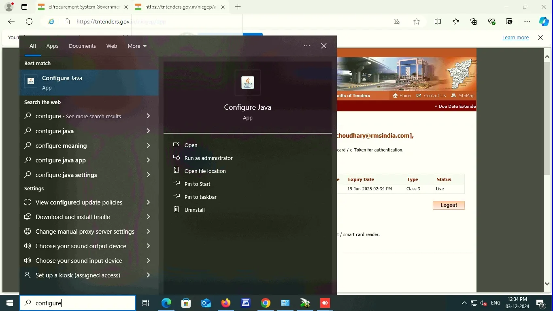
Task: Open Task View in the taskbar
Action: pos(146,303)
